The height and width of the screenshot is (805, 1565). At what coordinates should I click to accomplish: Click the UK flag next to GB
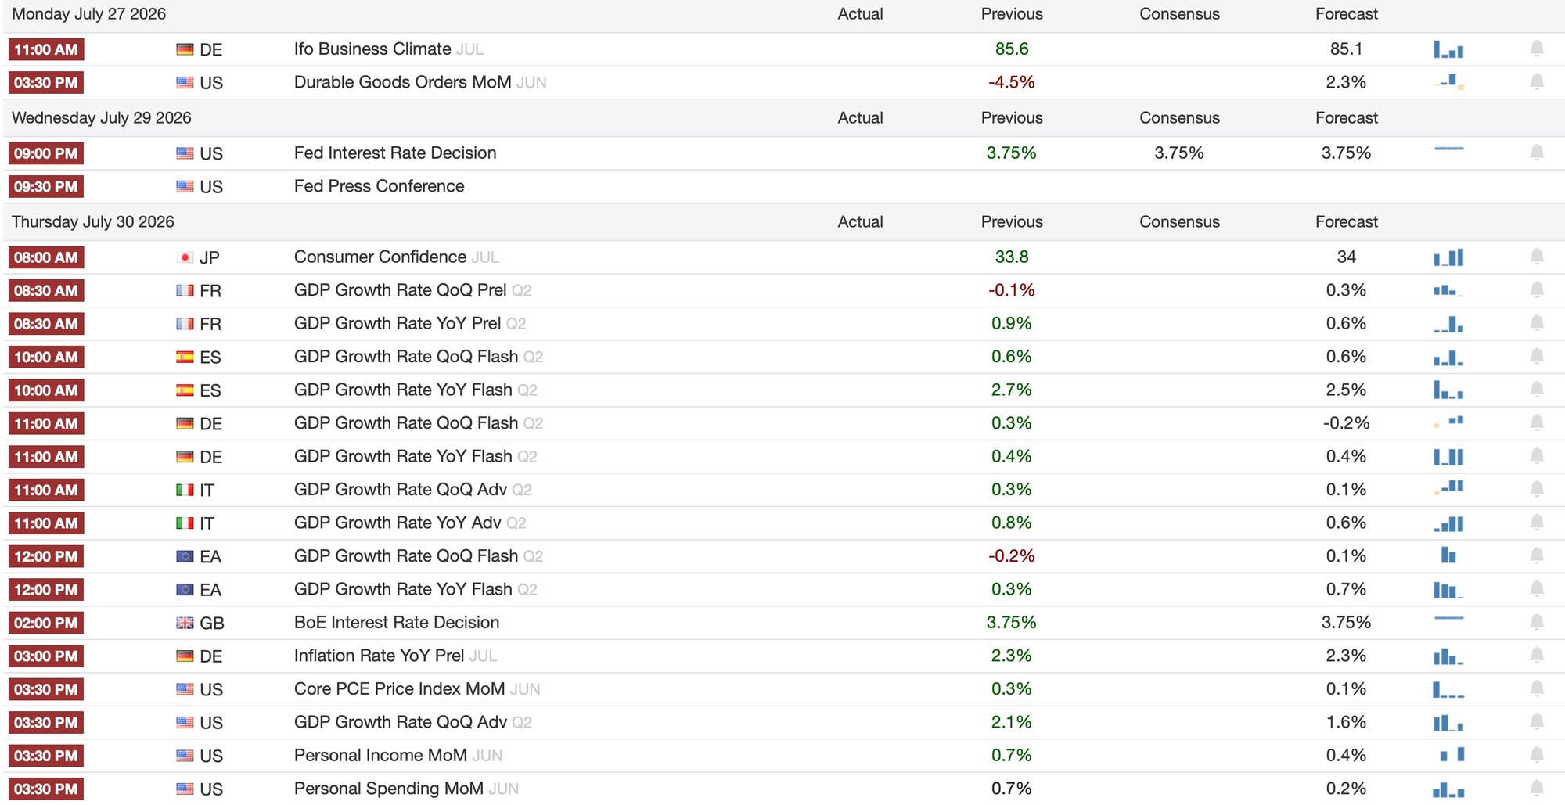[x=185, y=623]
